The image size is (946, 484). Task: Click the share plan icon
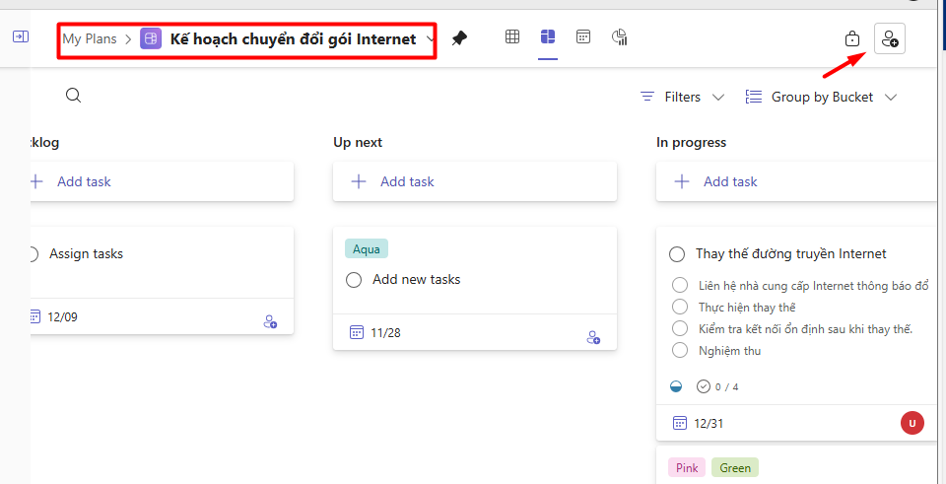(x=889, y=38)
